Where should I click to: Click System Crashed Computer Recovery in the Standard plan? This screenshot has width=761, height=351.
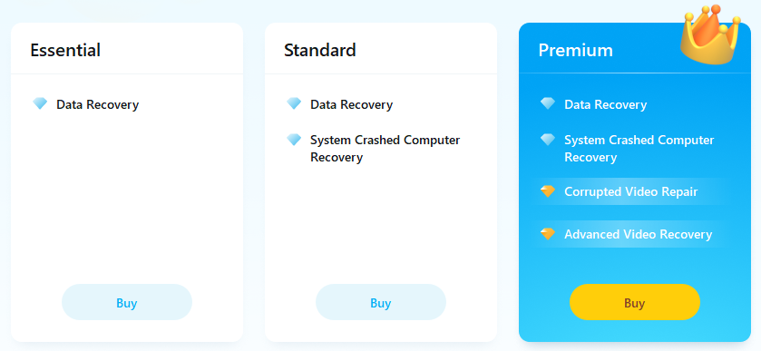(385, 149)
